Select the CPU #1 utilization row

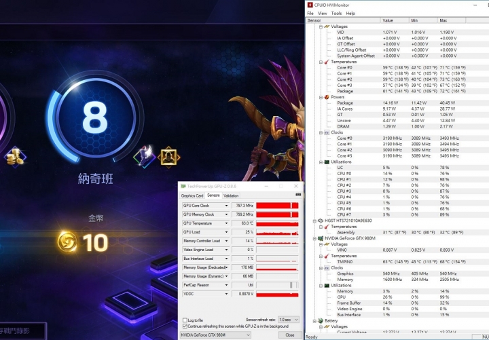coord(397,179)
